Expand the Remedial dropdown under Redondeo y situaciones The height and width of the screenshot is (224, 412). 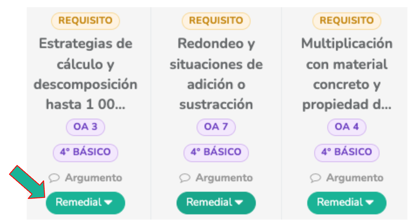[x=216, y=202]
